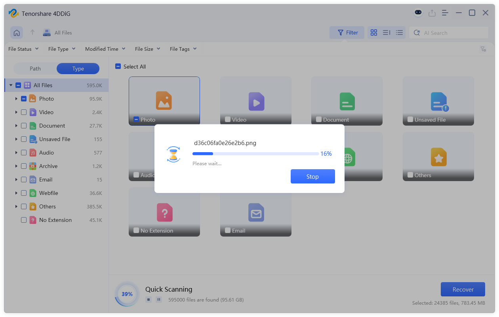Viewport: 499px width, 317px height.
Task: Click the 595000 files are found text
Action: 206,300
